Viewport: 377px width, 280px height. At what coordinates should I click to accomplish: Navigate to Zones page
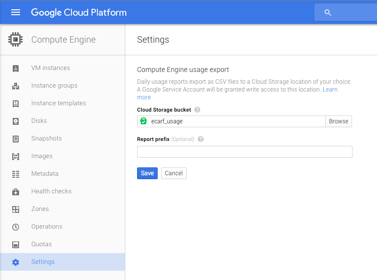pyautogui.click(x=40, y=209)
